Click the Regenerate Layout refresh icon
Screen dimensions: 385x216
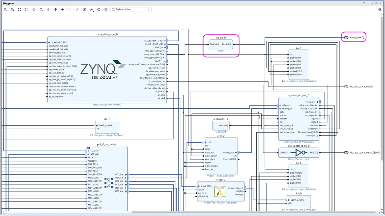[x=99, y=10]
